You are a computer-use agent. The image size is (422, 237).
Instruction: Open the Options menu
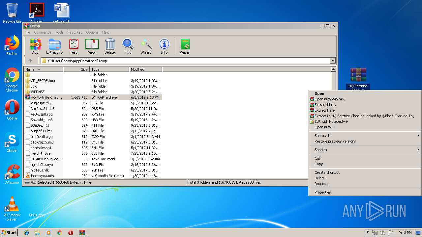pos(92,32)
